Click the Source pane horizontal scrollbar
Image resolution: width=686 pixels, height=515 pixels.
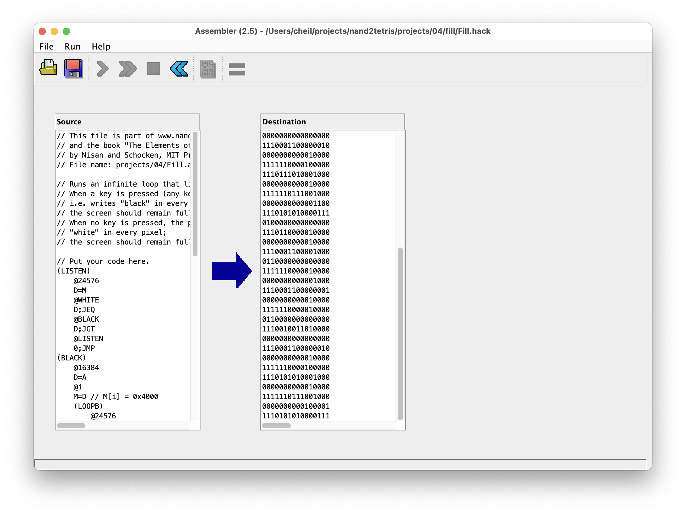(71, 425)
